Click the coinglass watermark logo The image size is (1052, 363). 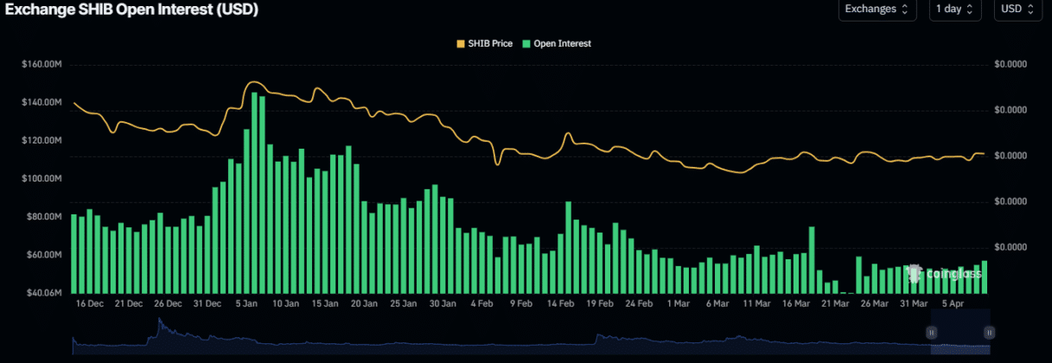point(944,274)
